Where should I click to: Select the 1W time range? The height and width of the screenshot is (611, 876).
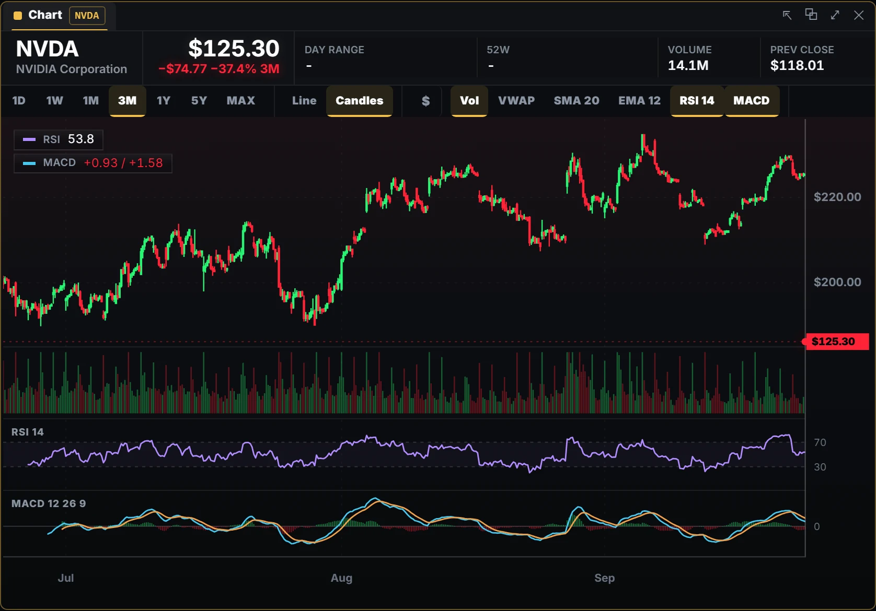point(54,100)
